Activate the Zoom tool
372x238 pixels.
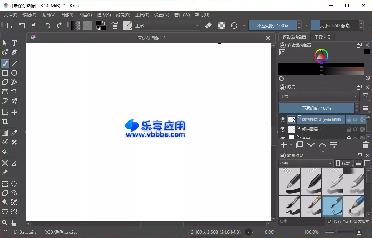point(5,223)
